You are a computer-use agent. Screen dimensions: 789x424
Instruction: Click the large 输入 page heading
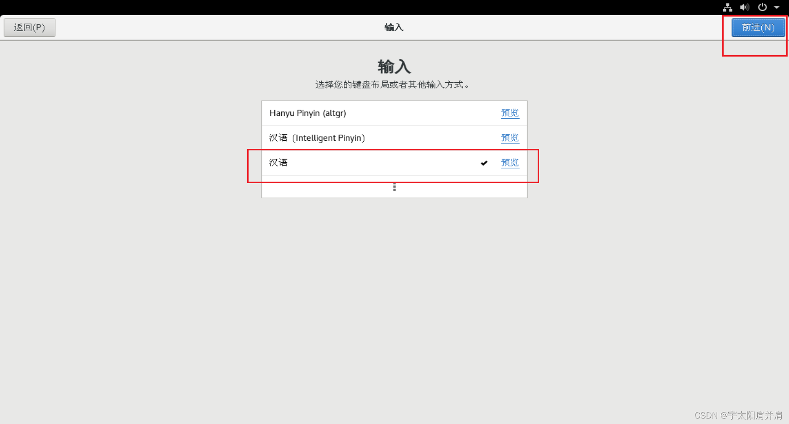[394, 67]
